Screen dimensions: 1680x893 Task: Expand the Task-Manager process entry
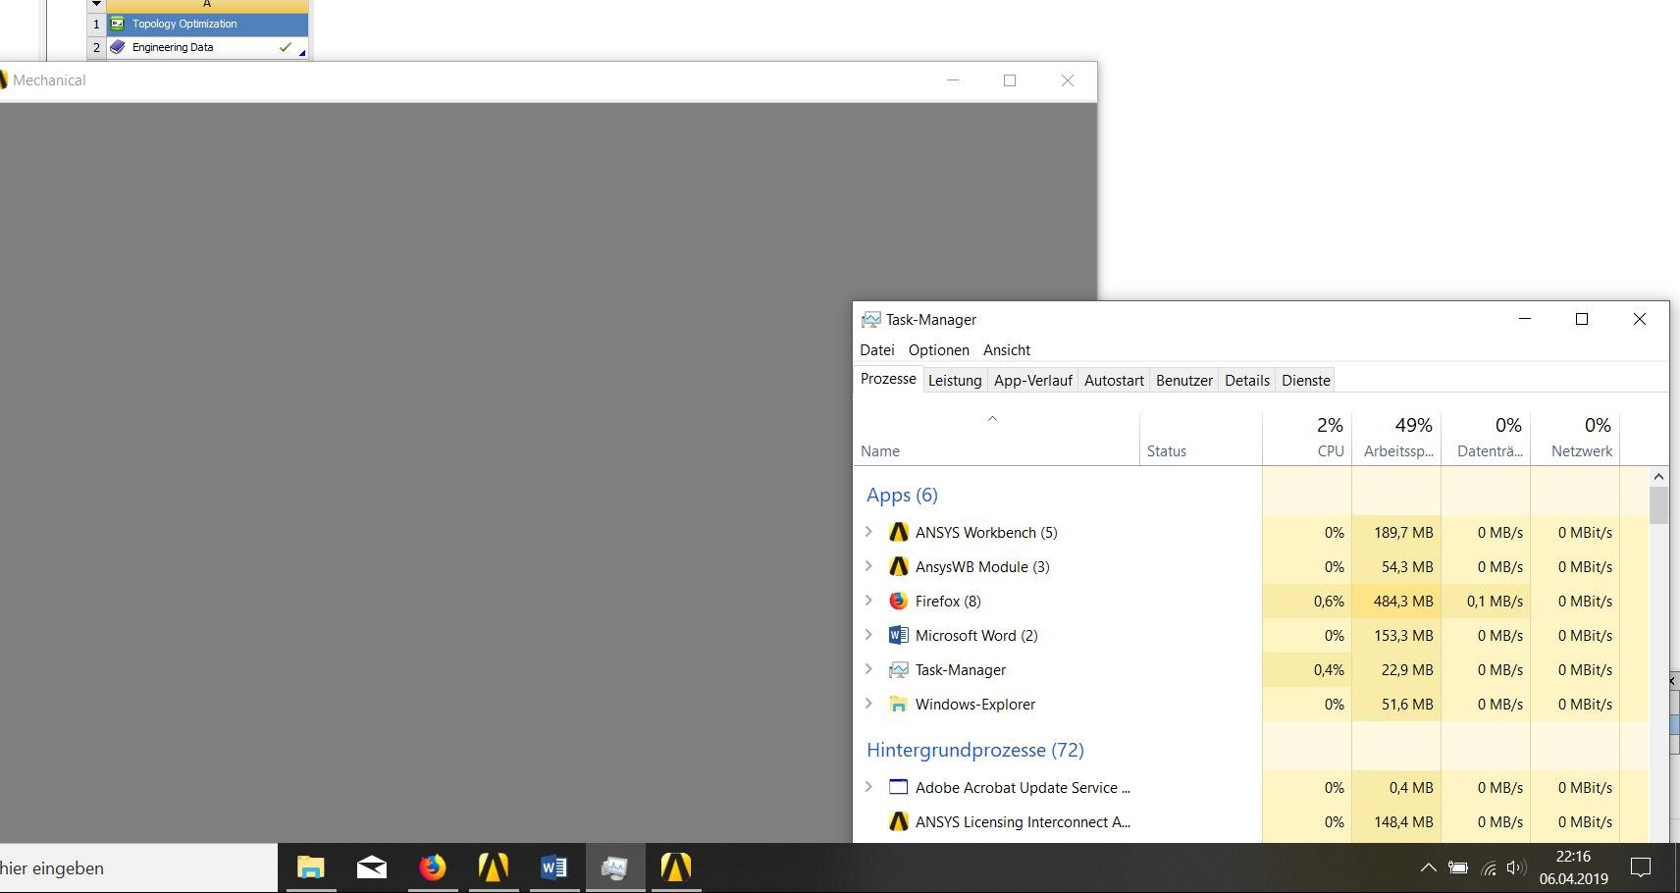(x=868, y=669)
